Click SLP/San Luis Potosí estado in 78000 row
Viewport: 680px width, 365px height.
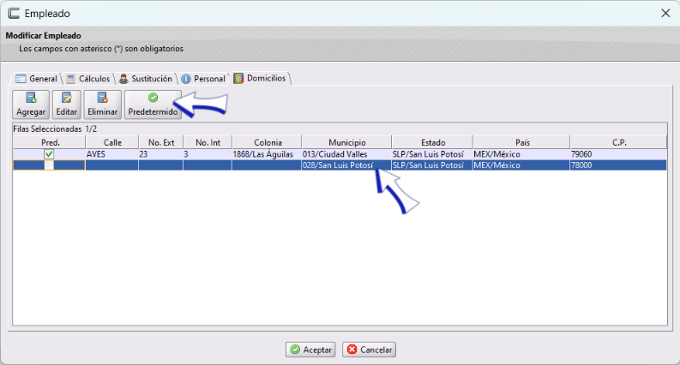point(432,165)
